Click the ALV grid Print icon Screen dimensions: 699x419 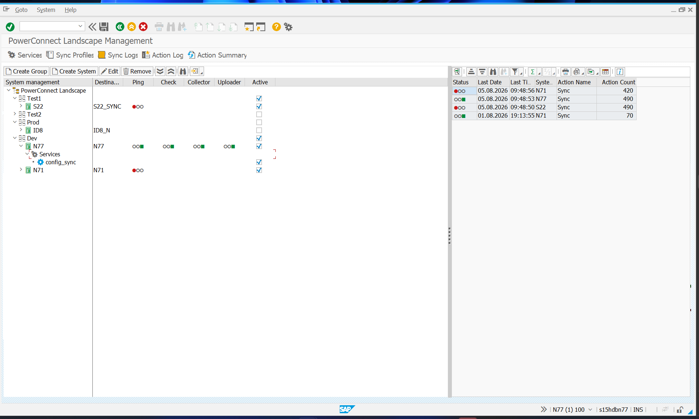pyautogui.click(x=566, y=72)
